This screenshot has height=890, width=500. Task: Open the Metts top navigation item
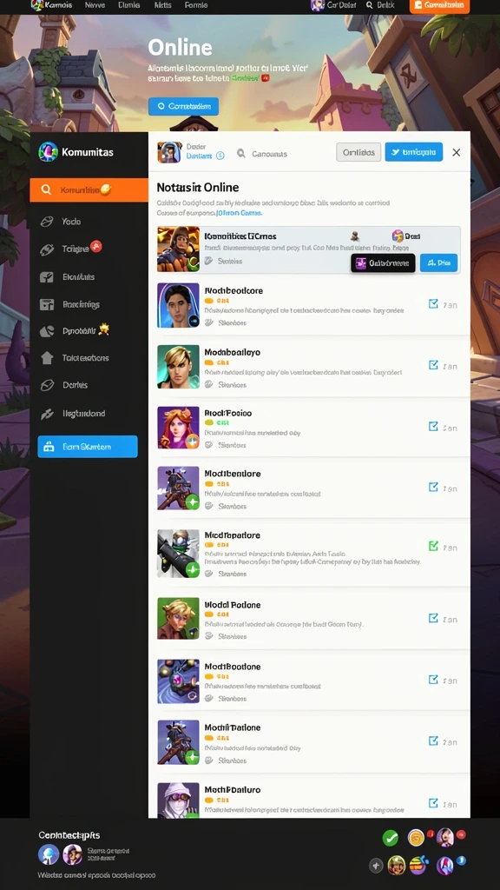coord(162,5)
